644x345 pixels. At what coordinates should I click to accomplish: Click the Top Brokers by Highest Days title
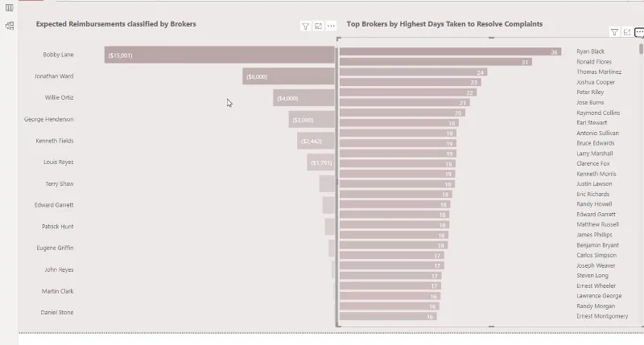pos(444,24)
